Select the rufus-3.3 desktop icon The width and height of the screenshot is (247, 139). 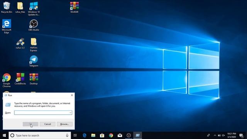click(20, 43)
